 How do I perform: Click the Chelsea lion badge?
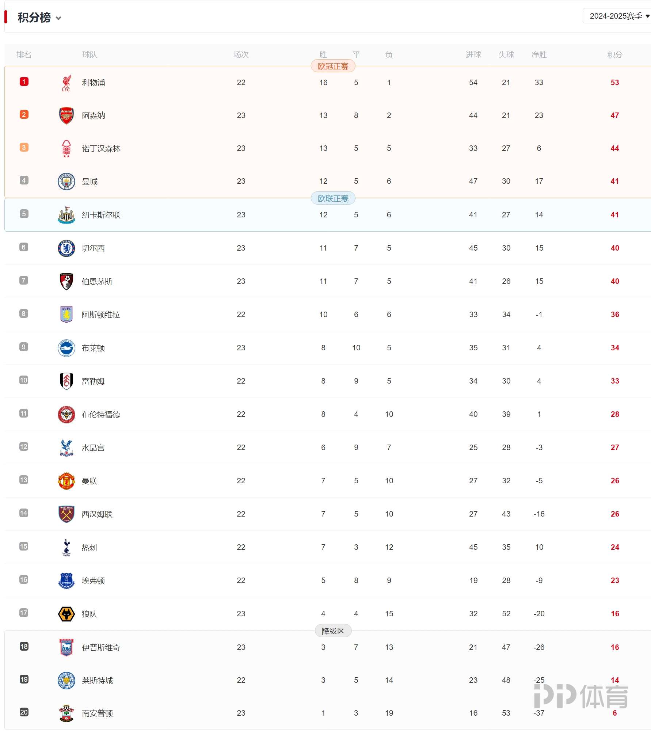pos(66,248)
